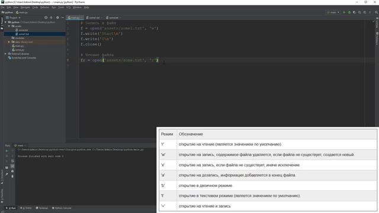Screen dimensions: 379x213
Task: Open the Help menu
Action: point(86,8)
